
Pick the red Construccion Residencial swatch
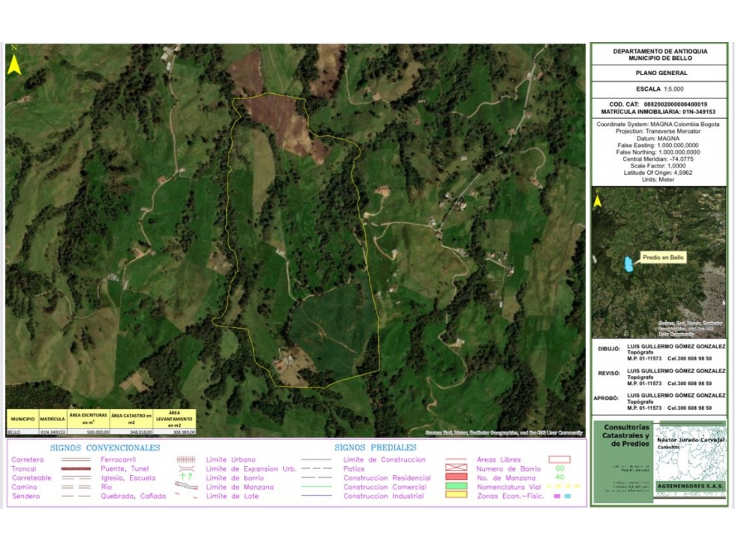(456, 477)
